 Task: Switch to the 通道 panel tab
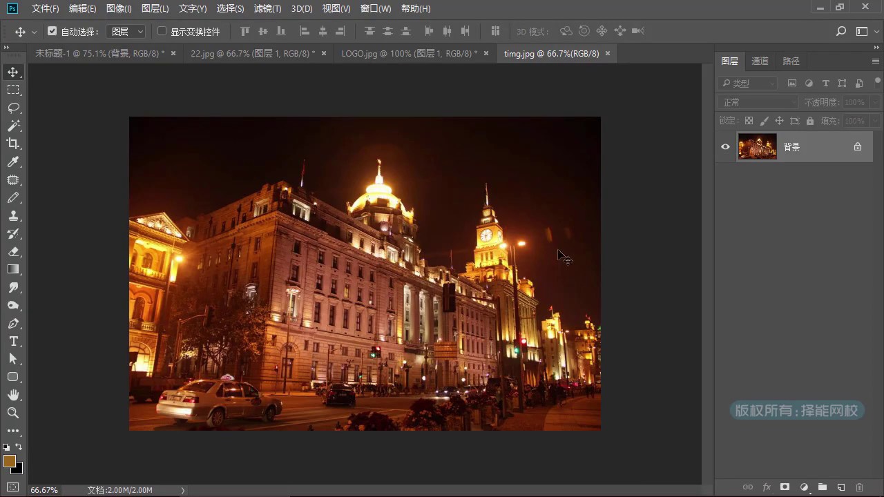pyautogui.click(x=760, y=61)
